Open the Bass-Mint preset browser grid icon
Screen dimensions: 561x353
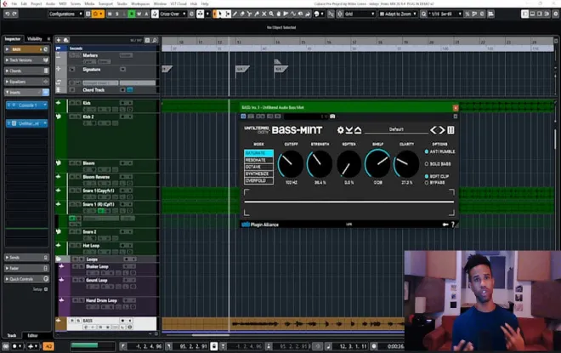pos(450,130)
